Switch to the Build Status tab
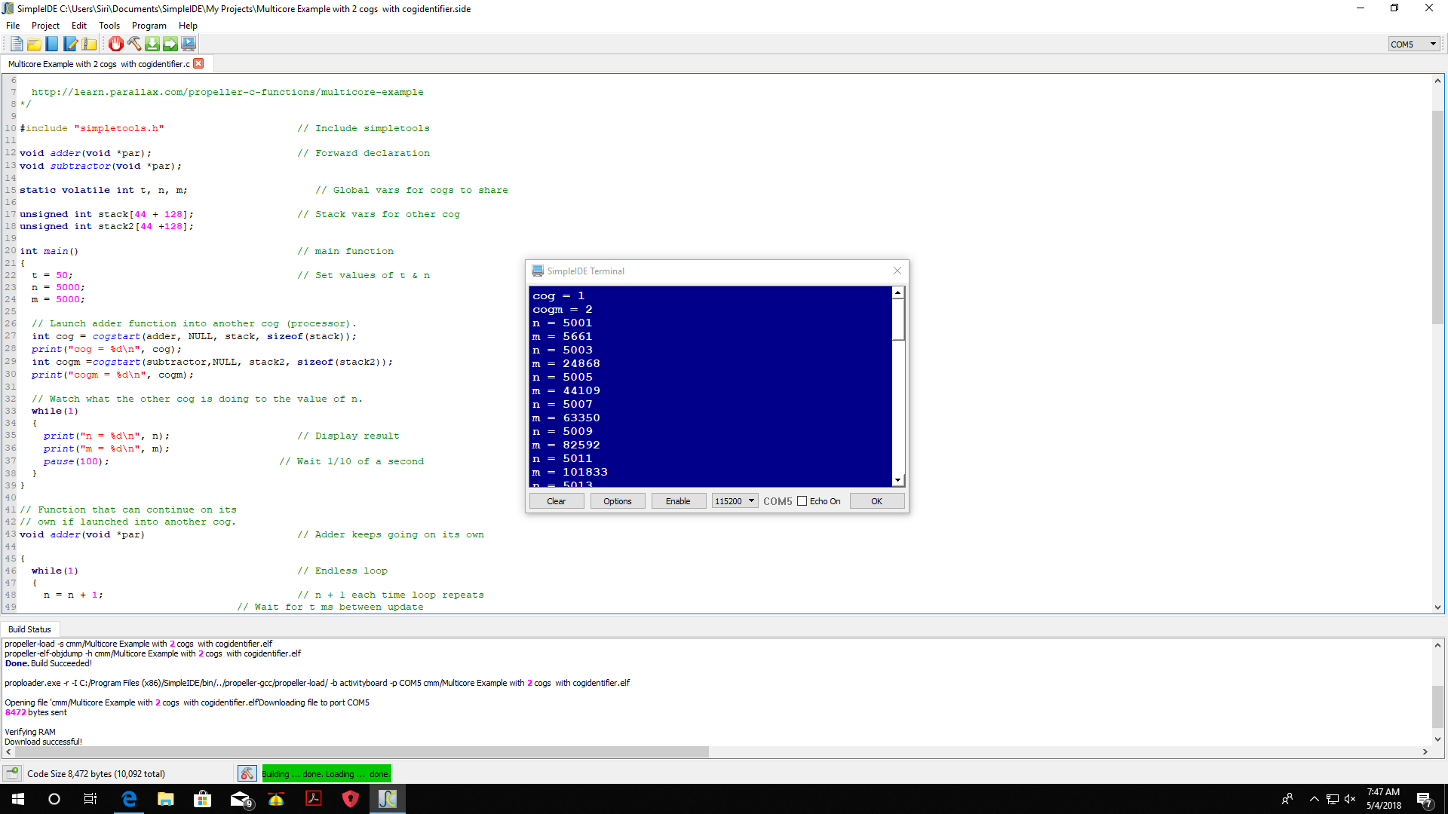 pyautogui.click(x=29, y=629)
